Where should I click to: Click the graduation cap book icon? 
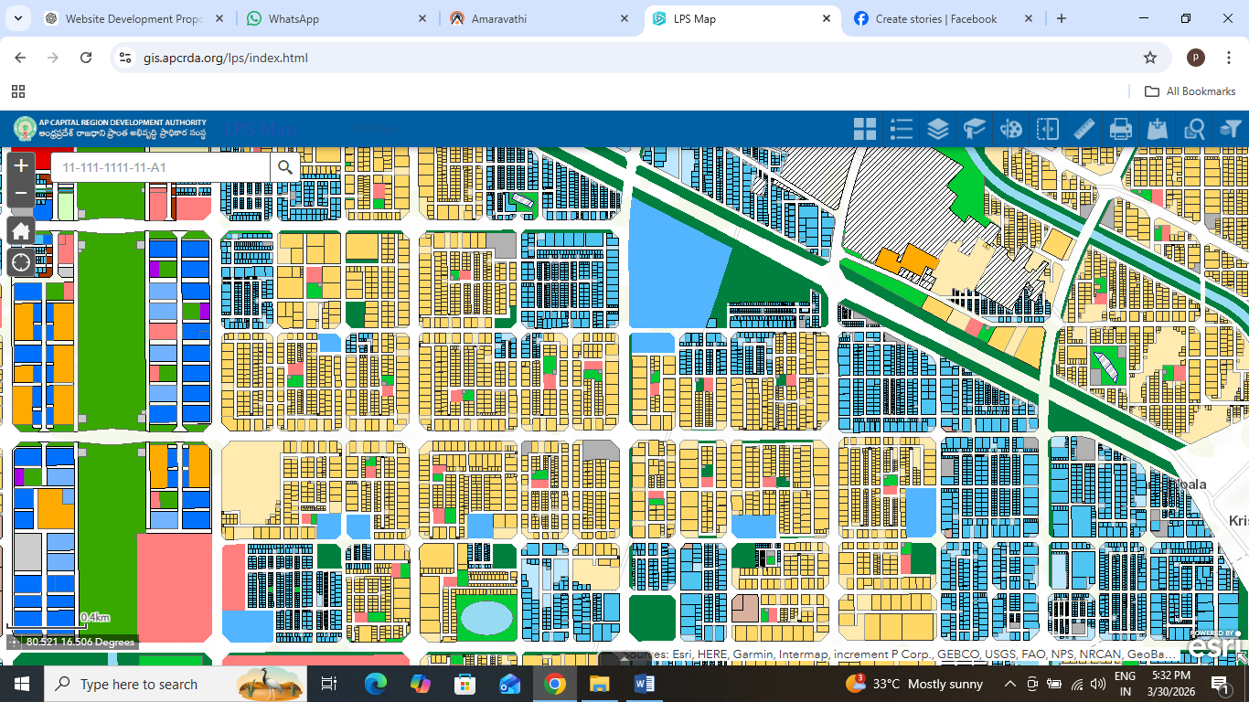point(975,129)
